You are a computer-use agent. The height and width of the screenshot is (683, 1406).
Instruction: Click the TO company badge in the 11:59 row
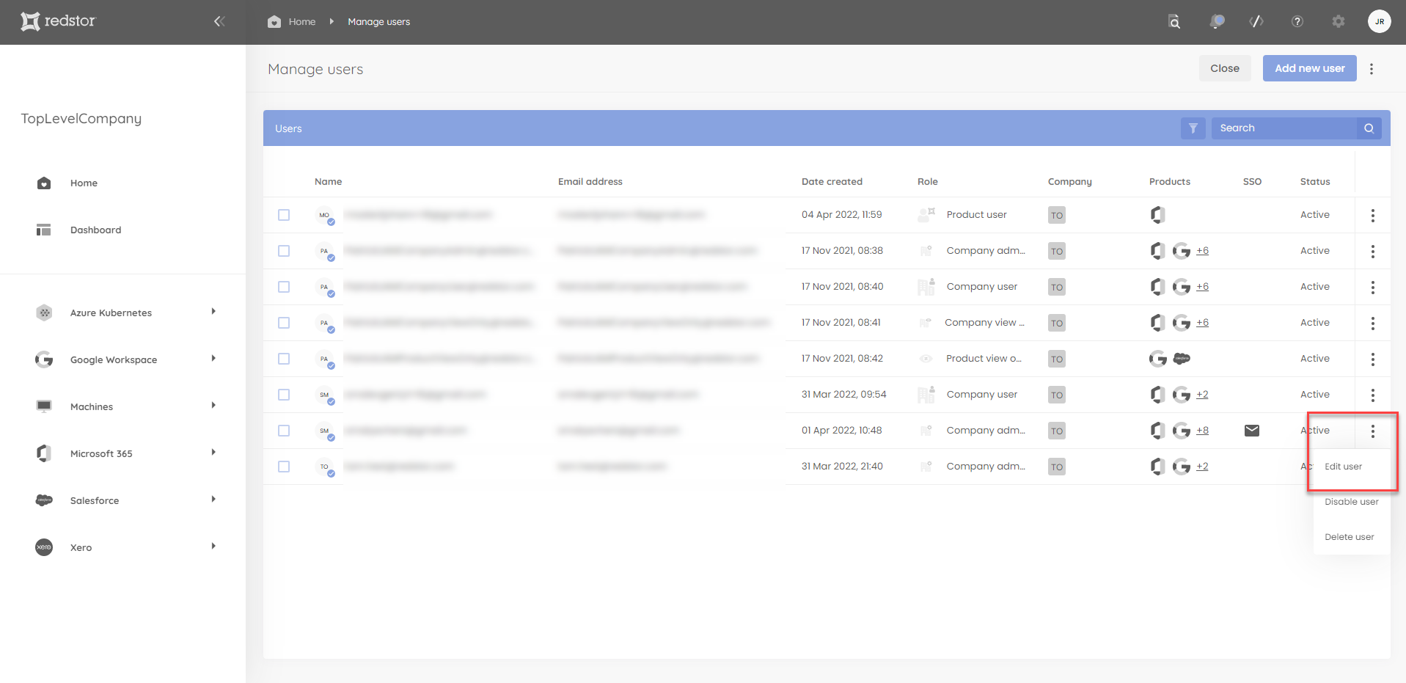click(x=1056, y=215)
